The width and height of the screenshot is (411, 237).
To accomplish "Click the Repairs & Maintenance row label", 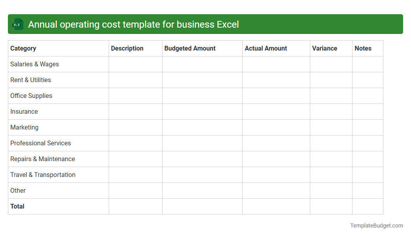I will (43, 159).
